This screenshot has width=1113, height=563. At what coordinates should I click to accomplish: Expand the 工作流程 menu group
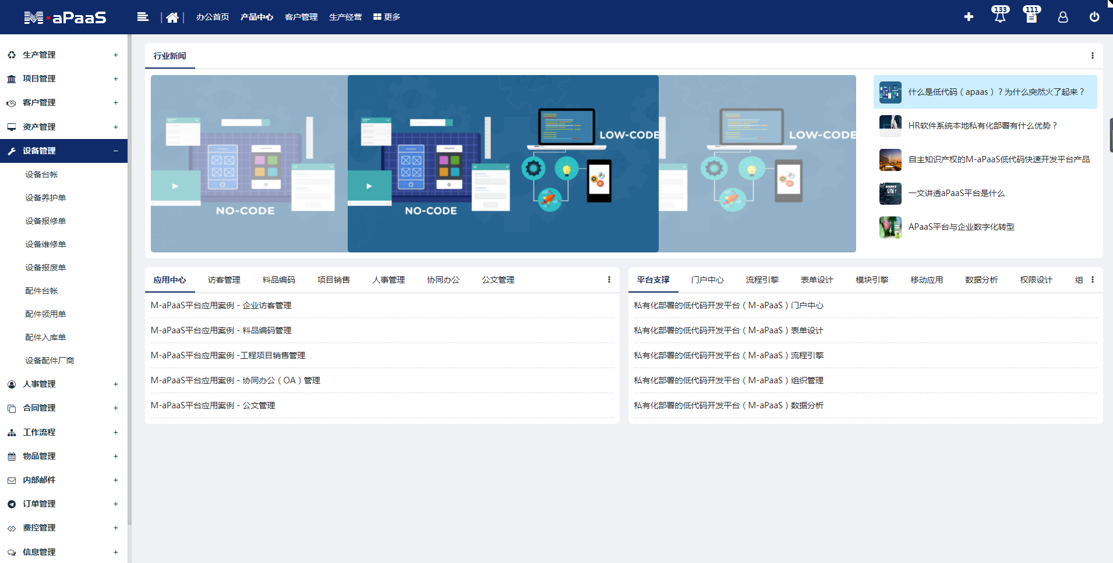click(x=115, y=432)
